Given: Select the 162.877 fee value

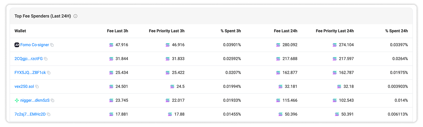Looking at the screenshot, I should coord(290,73).
